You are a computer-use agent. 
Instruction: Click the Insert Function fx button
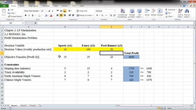pos(36,23)
